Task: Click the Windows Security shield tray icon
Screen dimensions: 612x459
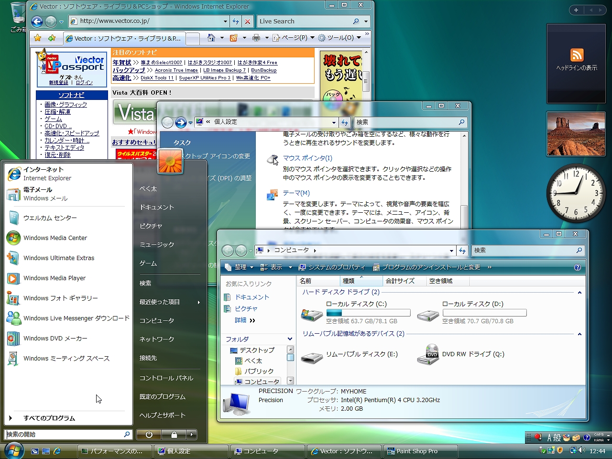Action: tap(559, 450)
